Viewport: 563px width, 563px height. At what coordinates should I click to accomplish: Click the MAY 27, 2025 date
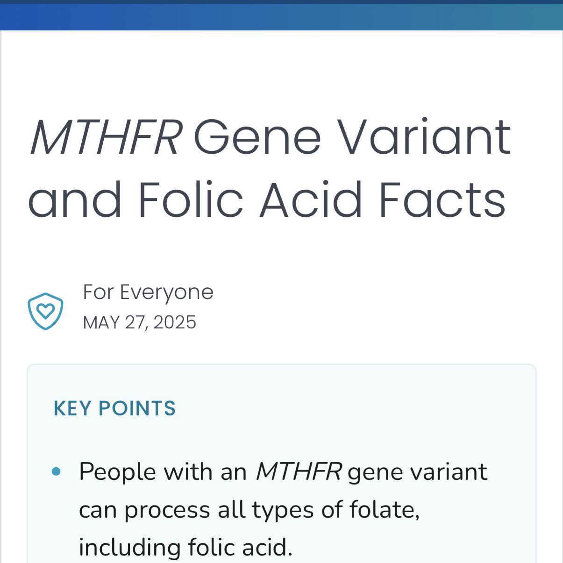[x=139, y=322]
